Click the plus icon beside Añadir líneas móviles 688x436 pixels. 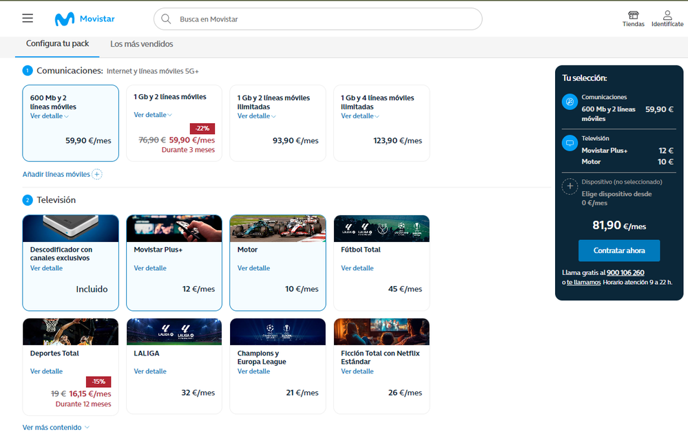click(x=97, y=175)
